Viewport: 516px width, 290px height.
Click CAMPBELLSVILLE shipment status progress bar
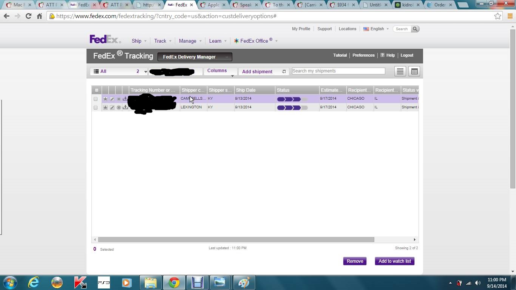click(x=292, y=99)
